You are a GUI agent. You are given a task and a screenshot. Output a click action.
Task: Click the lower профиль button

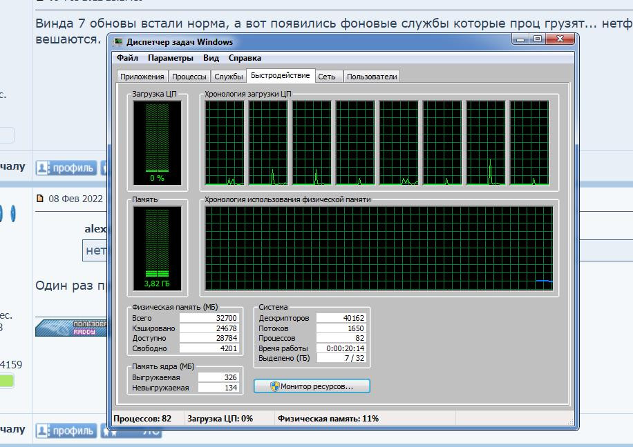click(66, 430)
